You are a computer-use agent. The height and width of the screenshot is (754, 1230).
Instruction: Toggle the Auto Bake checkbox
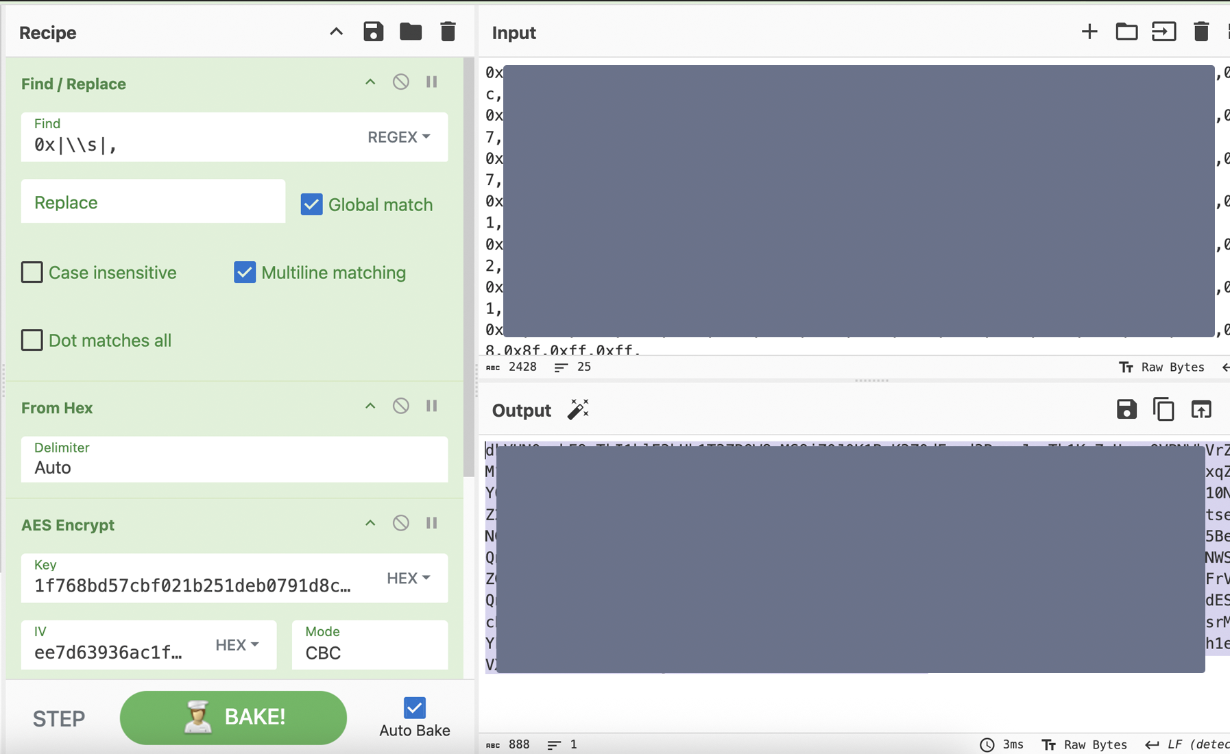(414, 708)
